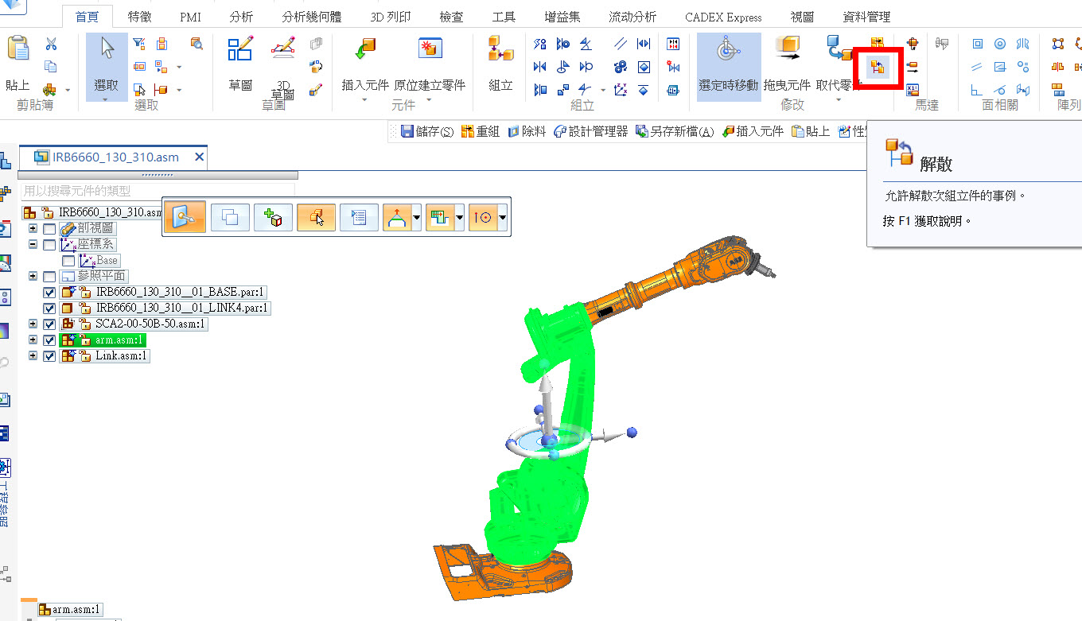
Task: Click 原位建立零件 create part in place
Action: (430, 49)
